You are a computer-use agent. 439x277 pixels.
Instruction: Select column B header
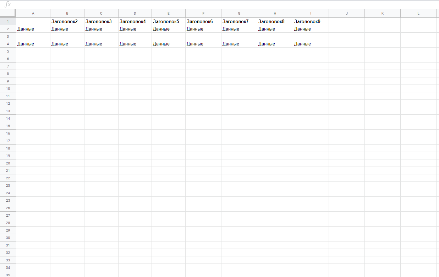pos(67,13)
